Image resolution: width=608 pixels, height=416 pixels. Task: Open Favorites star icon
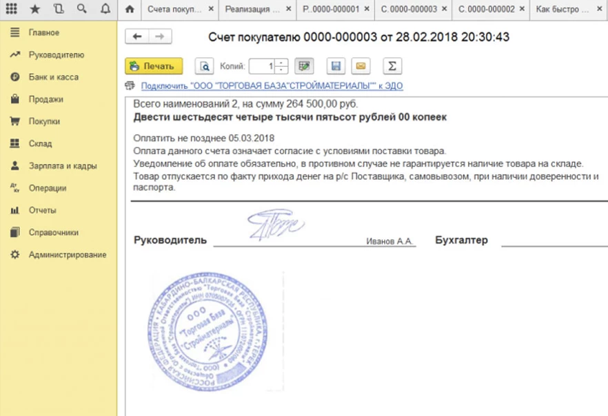click(x=35, y=10)
